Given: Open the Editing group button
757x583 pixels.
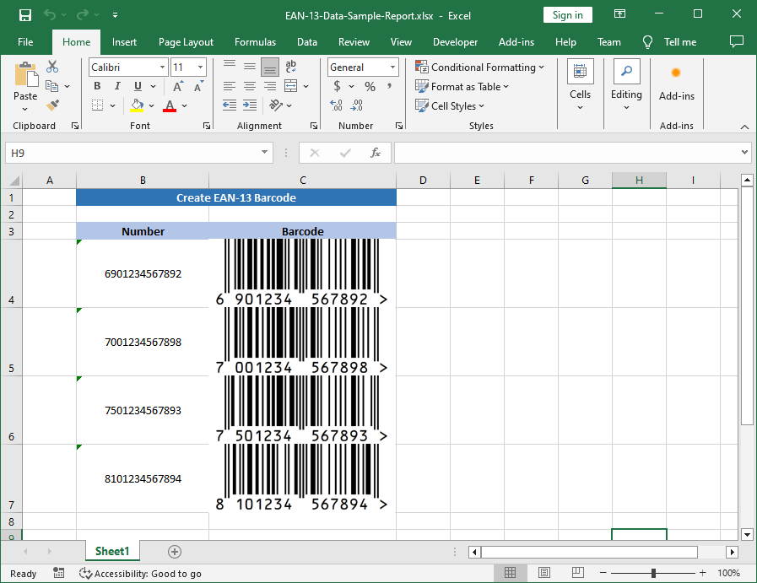Looking at the screenshot, I should coord(627,85).
